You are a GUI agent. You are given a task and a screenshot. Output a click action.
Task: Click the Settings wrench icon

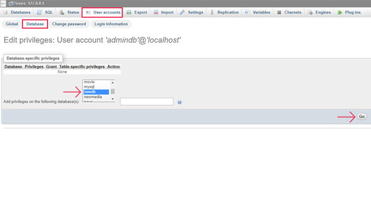pos(182,13)
